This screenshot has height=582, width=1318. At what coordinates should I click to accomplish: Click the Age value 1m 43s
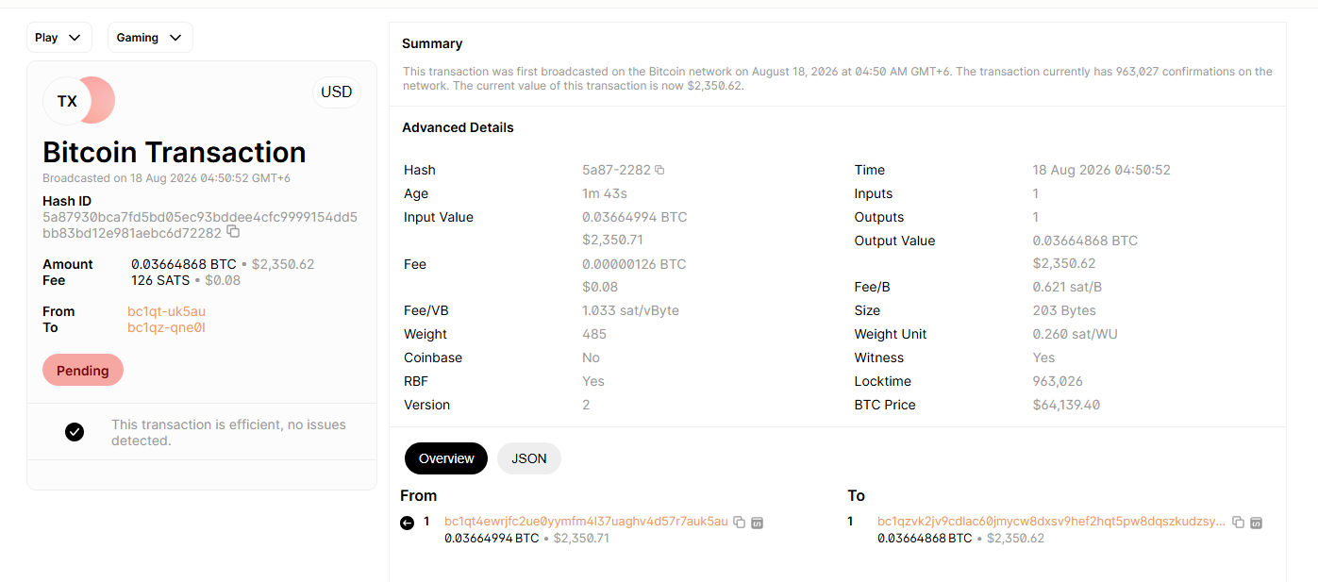[x=605, y=193]
